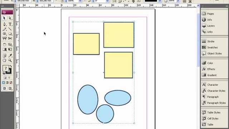The width and height of the screenshot is (229, 129).
Task: Switch to Normal view mode
Action: pyautogui.click(x=4, y=89)
